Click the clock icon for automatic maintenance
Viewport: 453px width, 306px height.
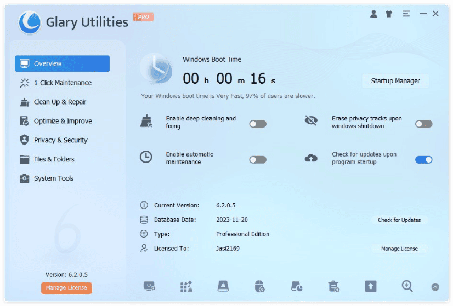pos(146,157)
